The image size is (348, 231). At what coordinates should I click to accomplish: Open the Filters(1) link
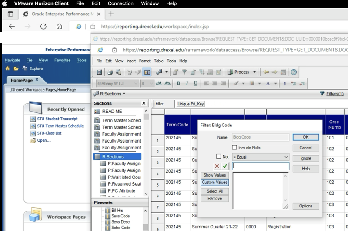pos(335,94)
